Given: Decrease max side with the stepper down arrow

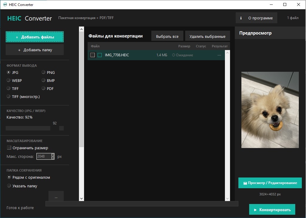Looking at the screenshot, I should click(x=53, y=158).
